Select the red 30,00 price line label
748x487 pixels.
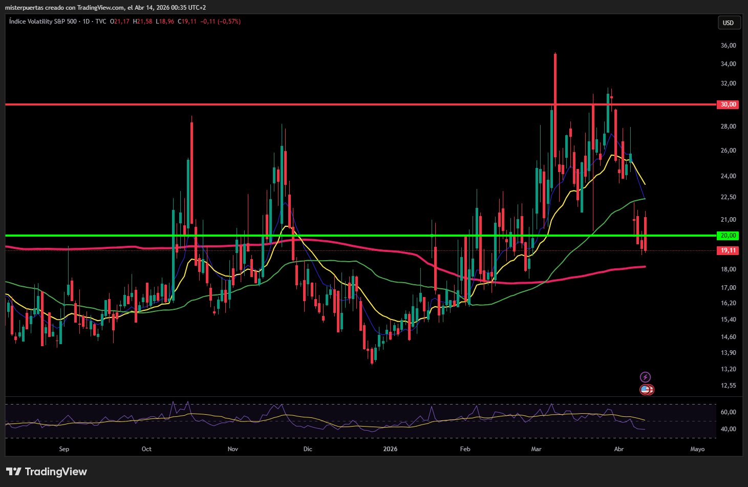tap(728, 104)
